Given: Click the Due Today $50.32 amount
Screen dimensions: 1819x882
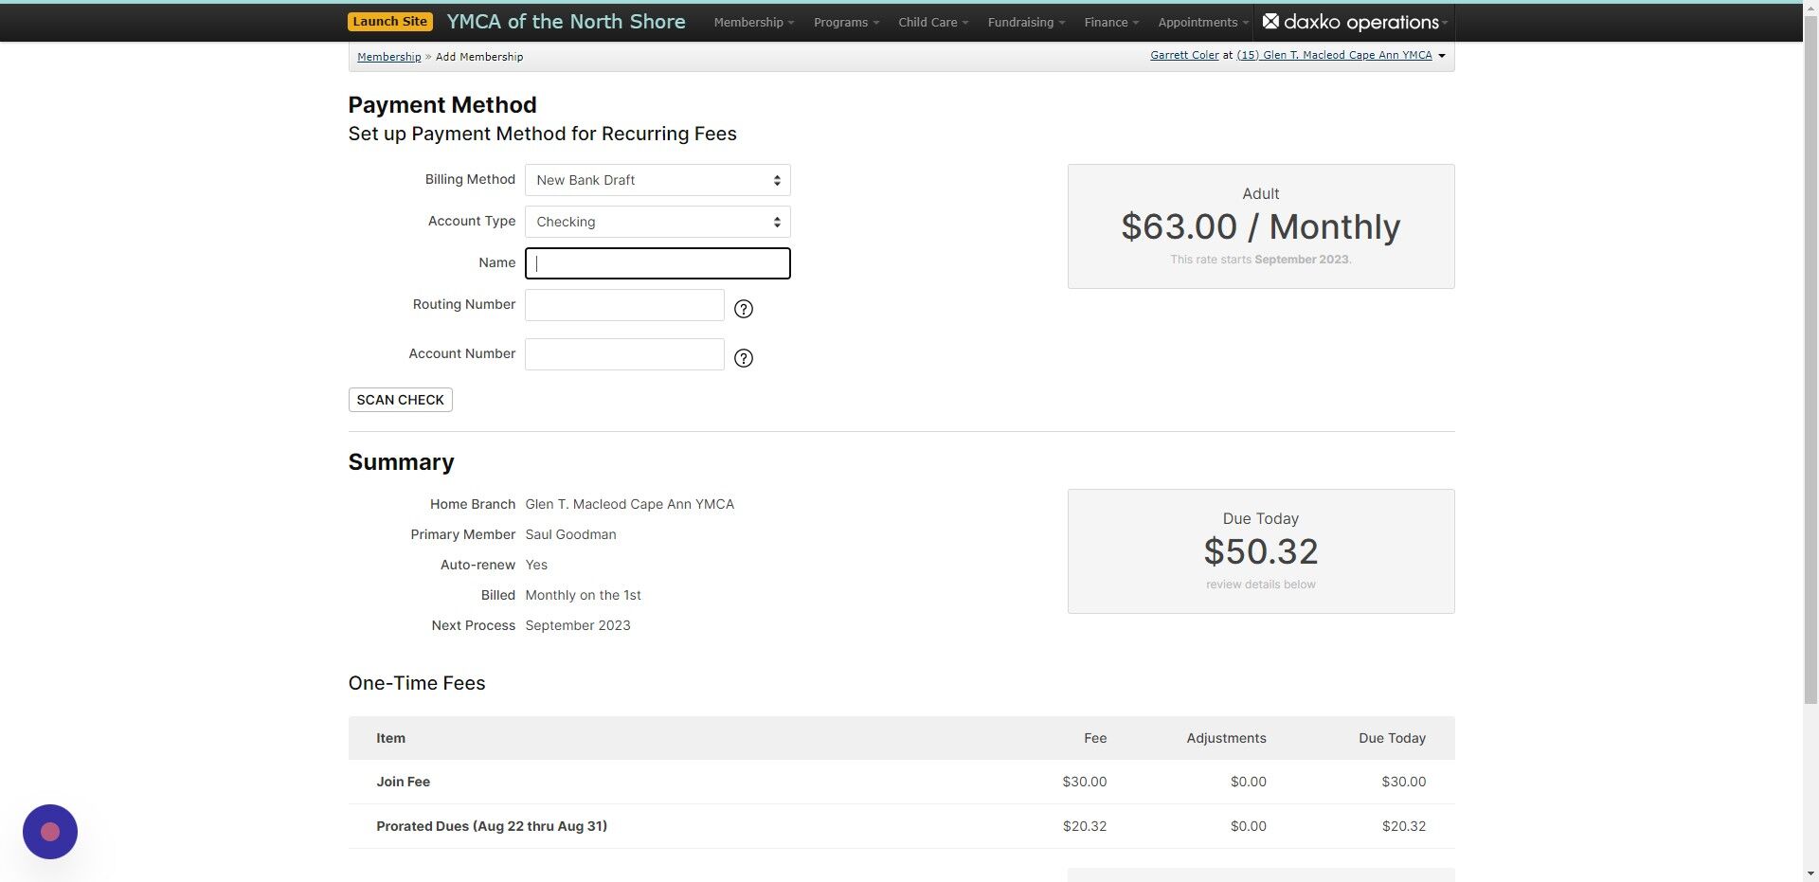Looking at the screenshot, I should (x=1260, y=551).
